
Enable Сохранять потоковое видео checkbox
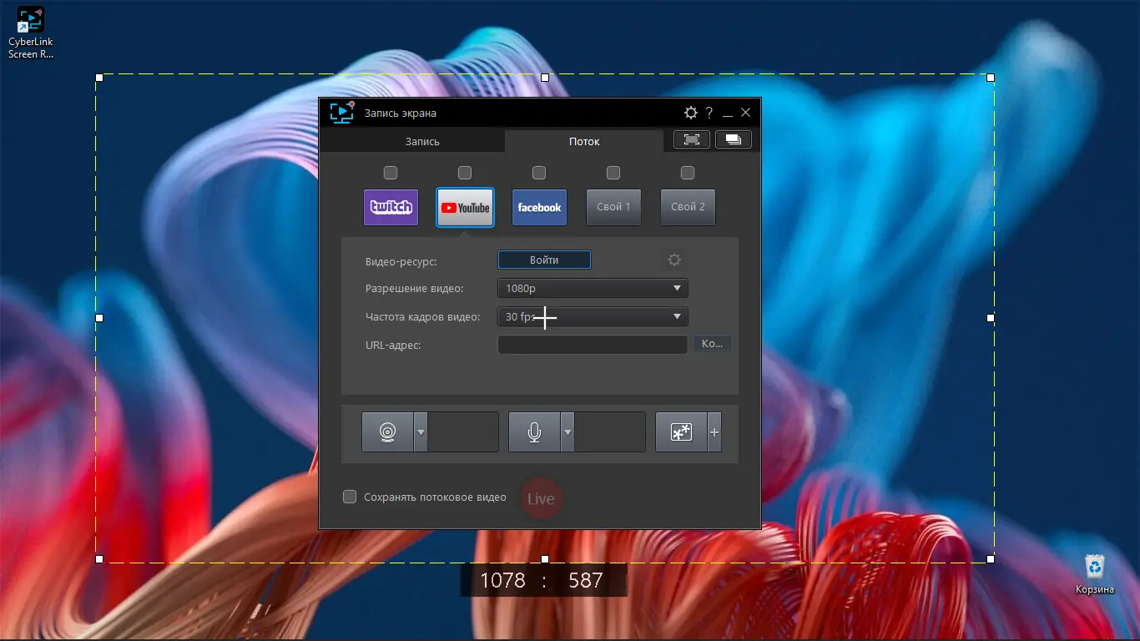point(351,497)
